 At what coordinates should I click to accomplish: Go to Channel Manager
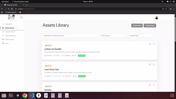click(11, 36)
